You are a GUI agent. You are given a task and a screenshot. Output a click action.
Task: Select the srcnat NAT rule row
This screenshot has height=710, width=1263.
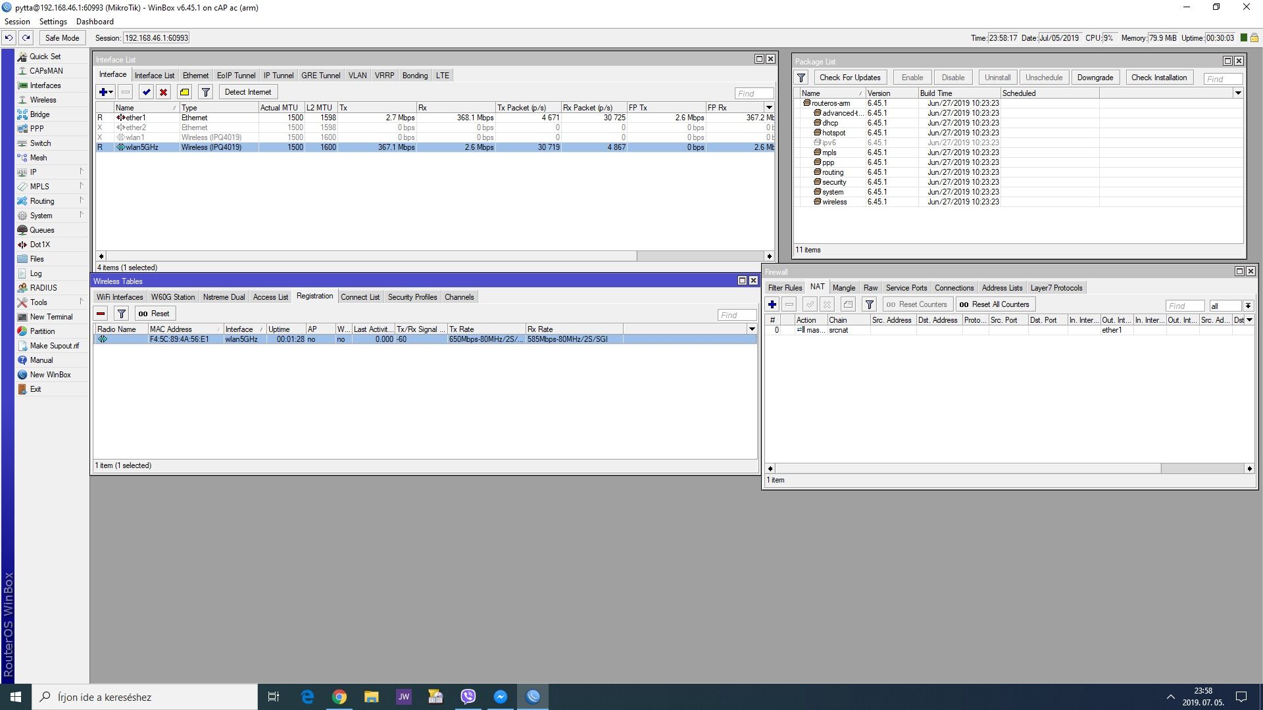tap(1009, 330)
